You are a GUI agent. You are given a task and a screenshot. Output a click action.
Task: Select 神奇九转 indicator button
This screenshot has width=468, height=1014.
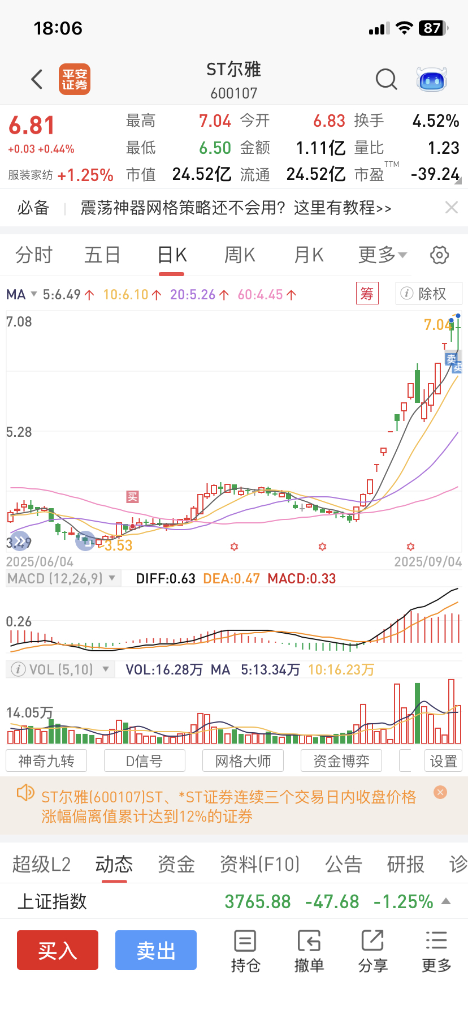(x=46, y=761)
